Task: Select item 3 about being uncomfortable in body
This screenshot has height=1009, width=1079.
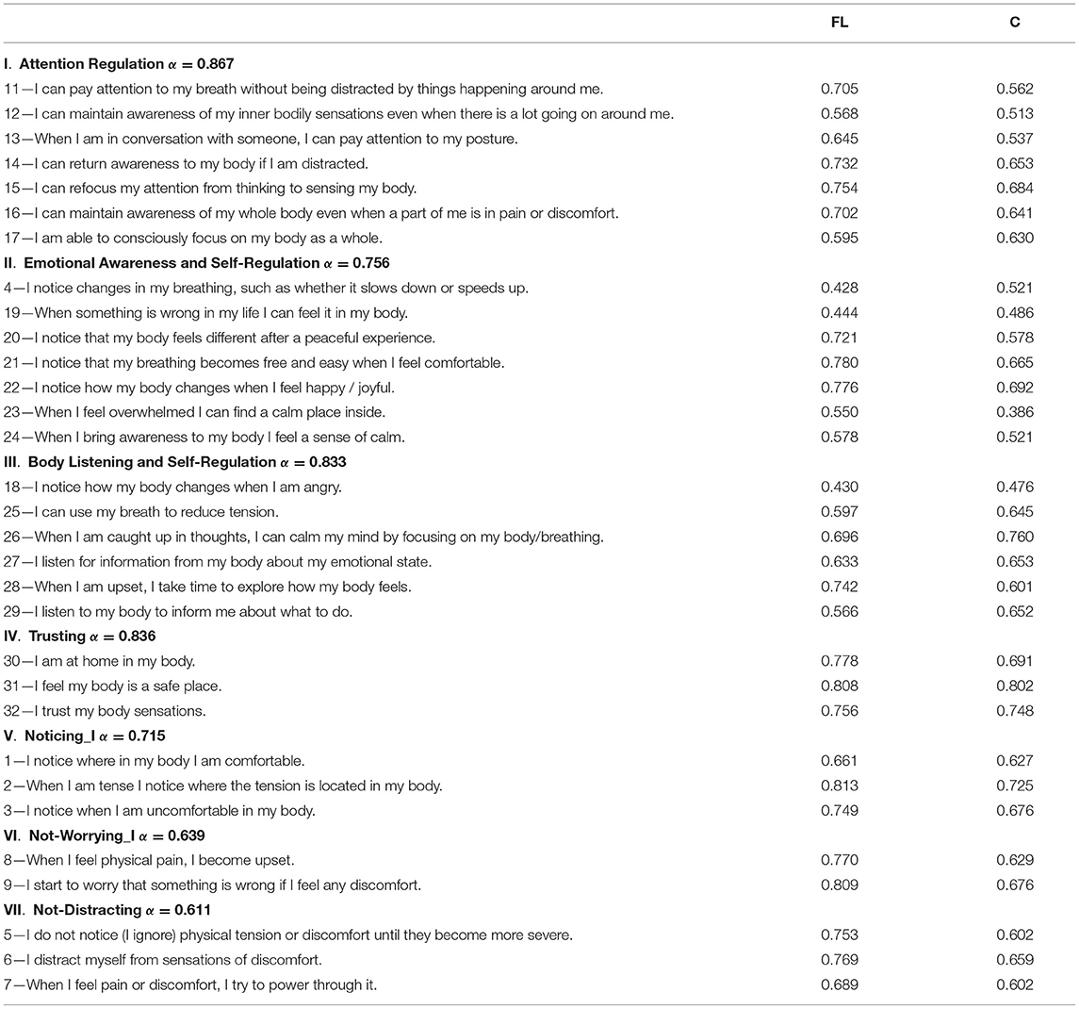Action: click(159, 811)
